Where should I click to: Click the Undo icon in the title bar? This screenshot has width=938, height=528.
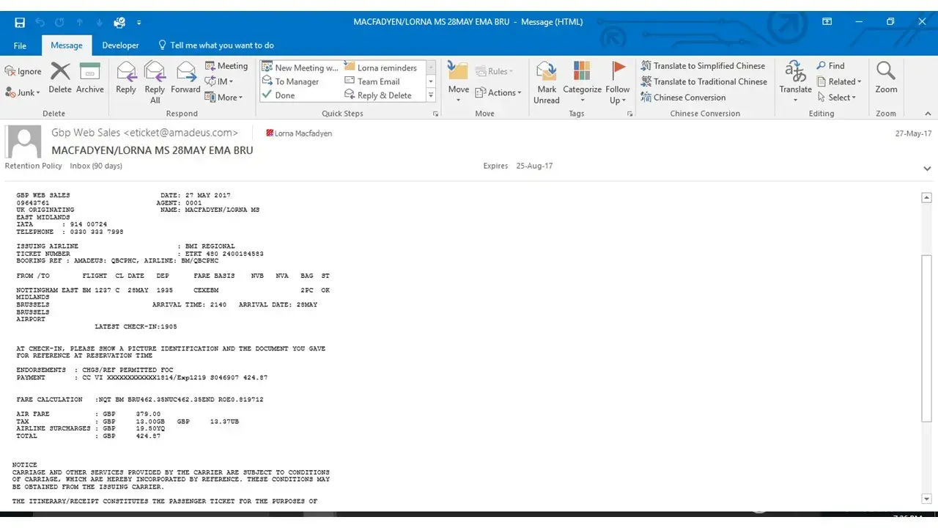coord(40,22)
